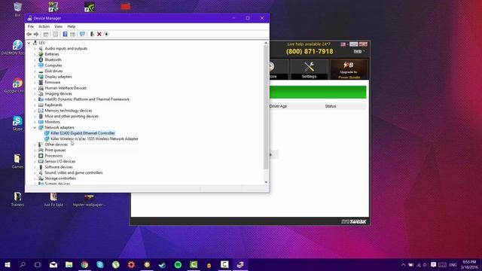Click the volume icon in system tray
Viewport: 482px width, 271px height.
pyautogui.click(x=426, y=264)
